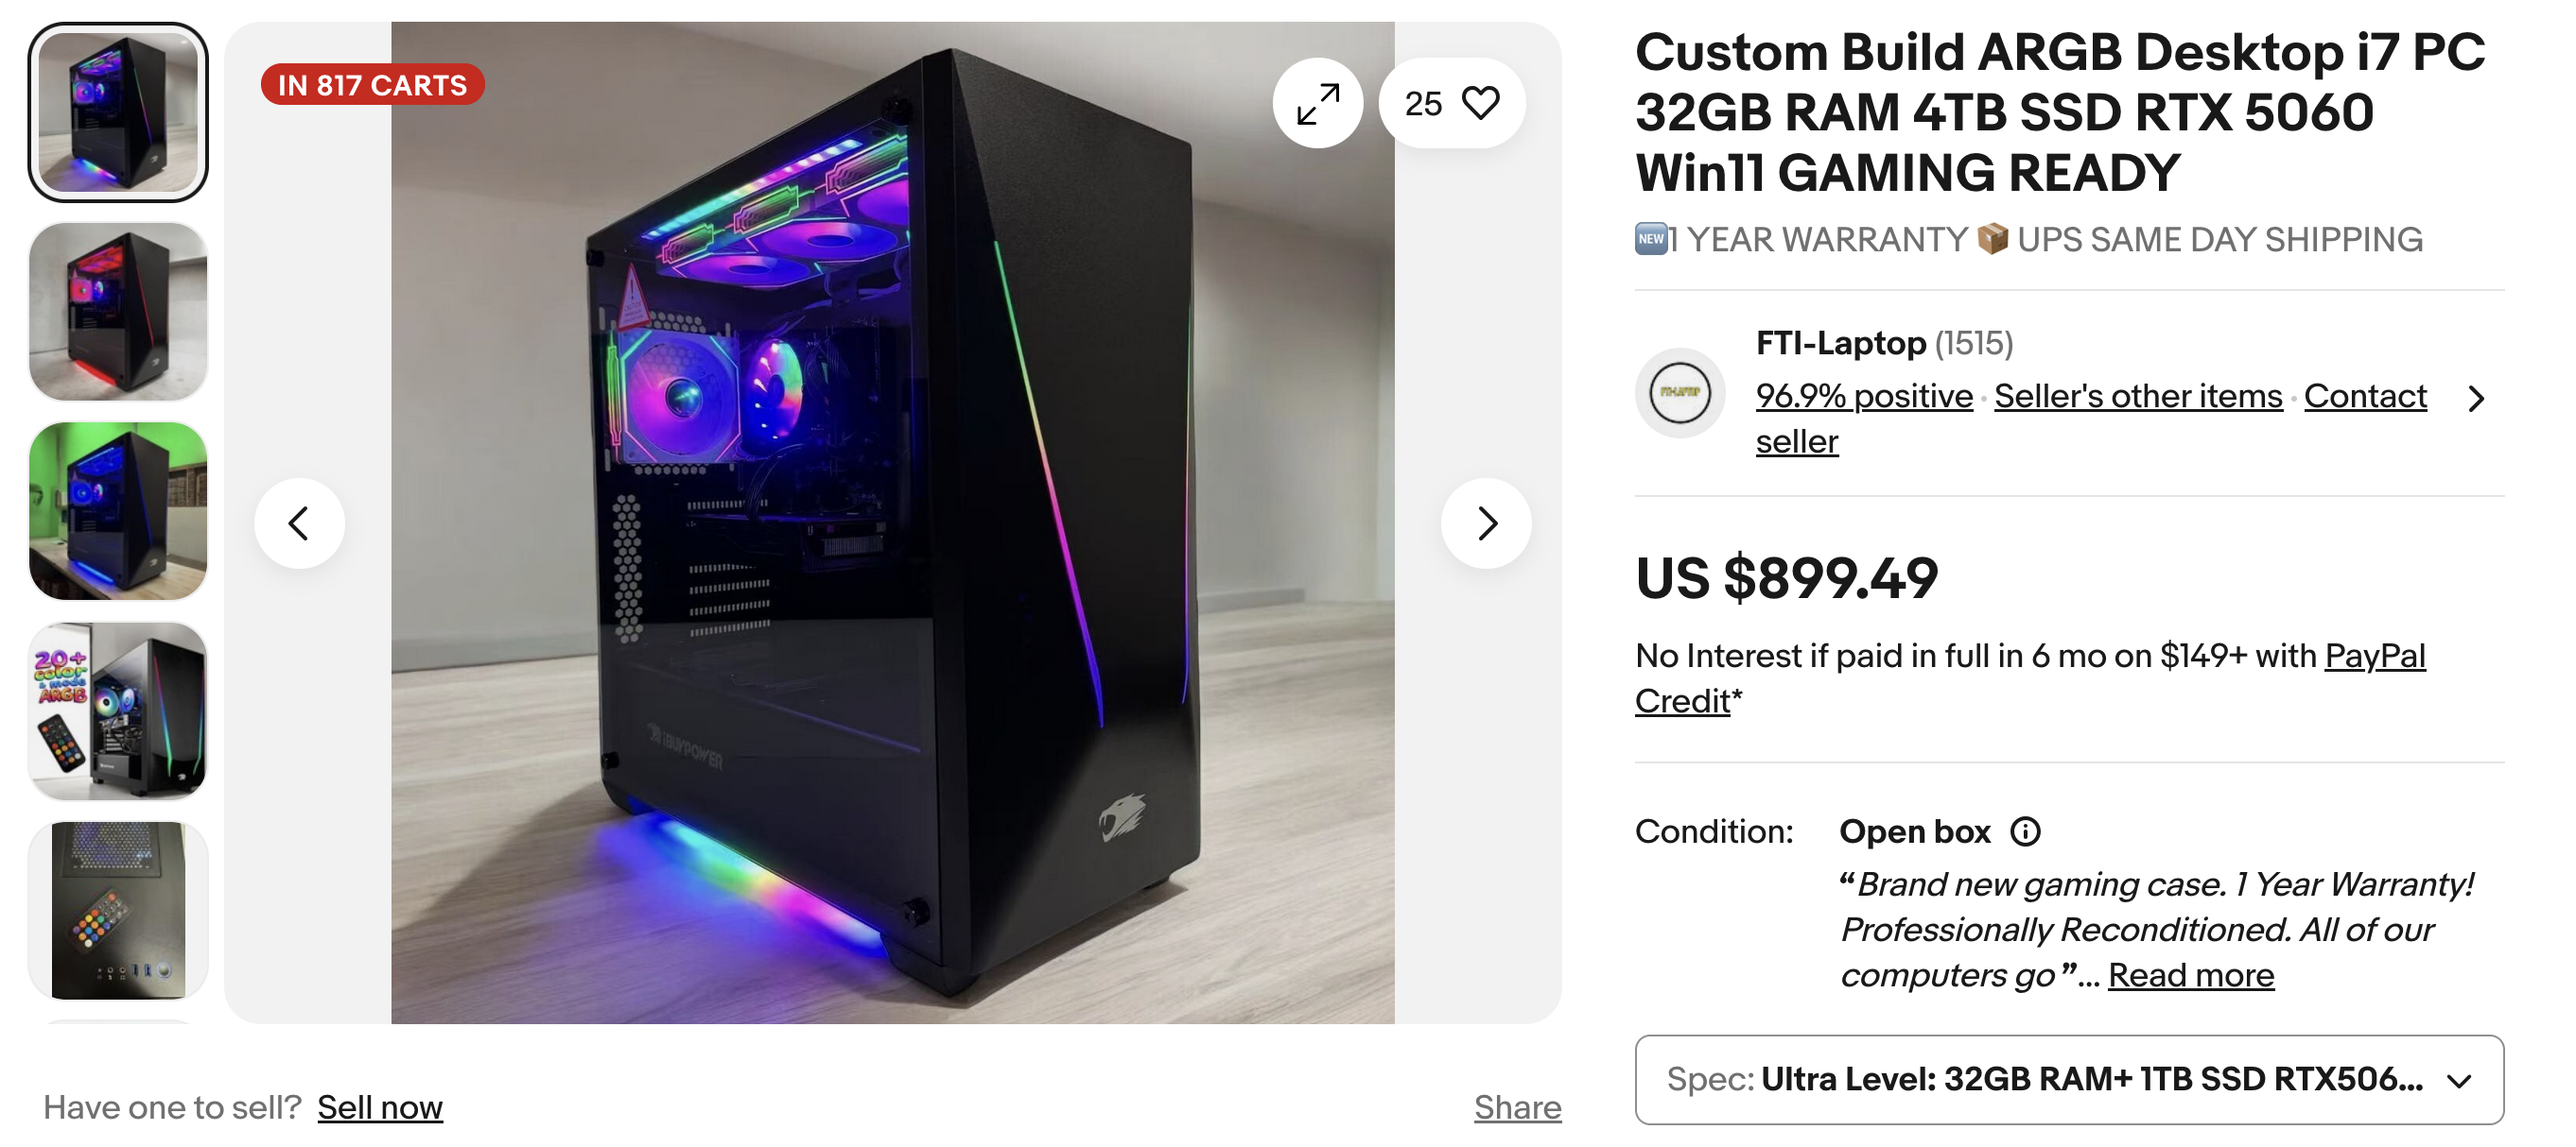This screenshot has height=1147, width=2576.
Task: Open the Spec selection dropdown
Action: (x=2069, y=1079)
